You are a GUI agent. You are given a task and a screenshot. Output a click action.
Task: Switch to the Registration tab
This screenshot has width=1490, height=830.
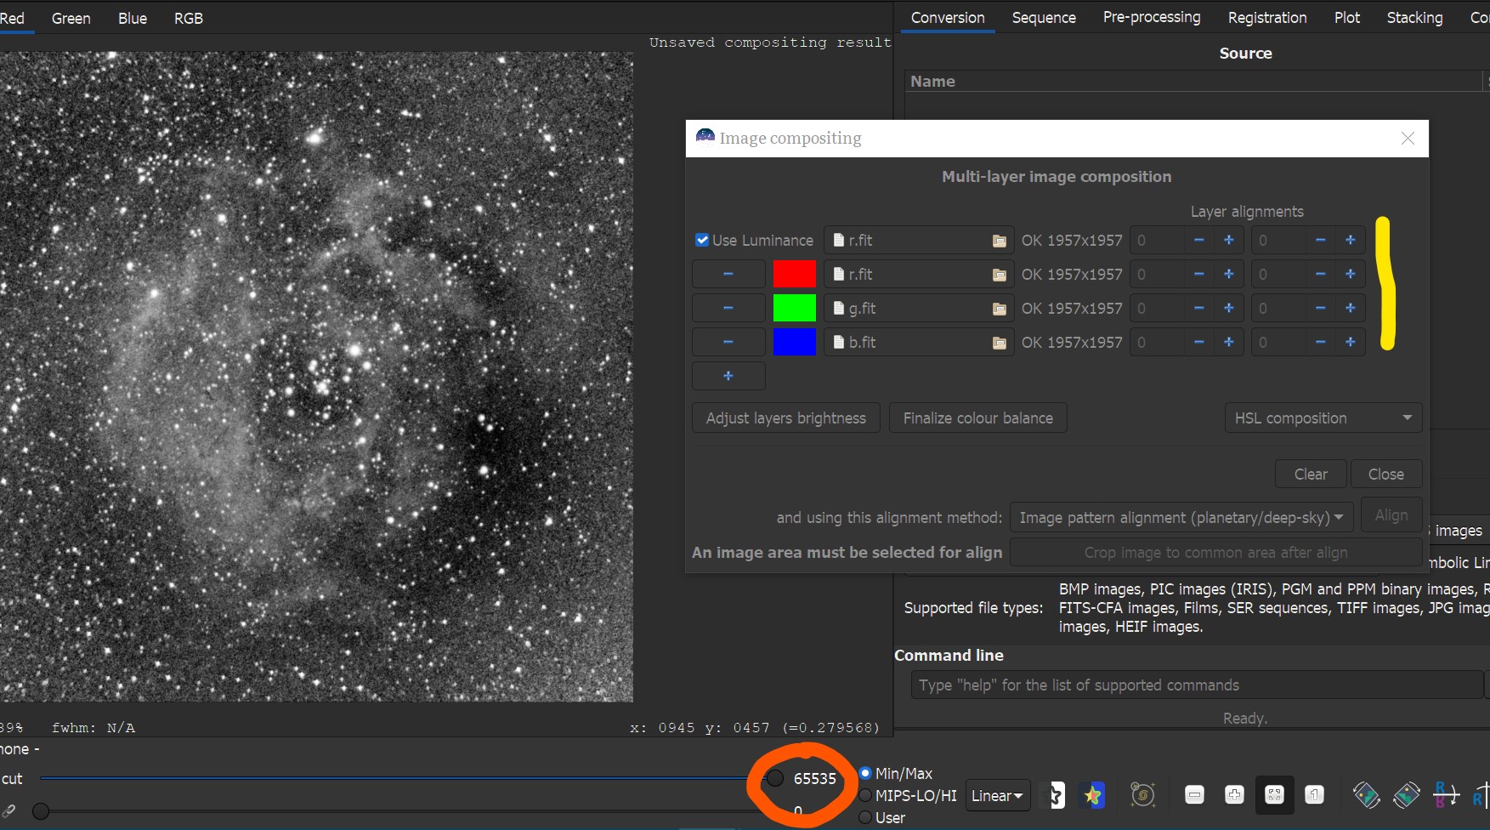tap(1266, 18)
